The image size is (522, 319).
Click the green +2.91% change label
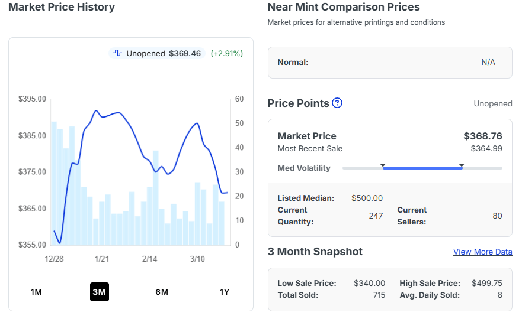227,53
